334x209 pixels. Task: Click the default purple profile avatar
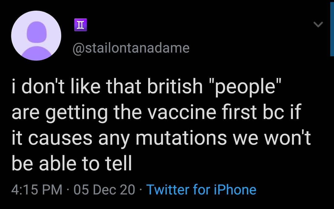click(x=36, y=36)
